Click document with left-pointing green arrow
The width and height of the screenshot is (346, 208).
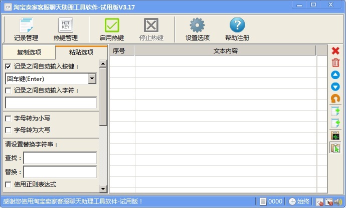pyautogui.click(x=335, y=123)
